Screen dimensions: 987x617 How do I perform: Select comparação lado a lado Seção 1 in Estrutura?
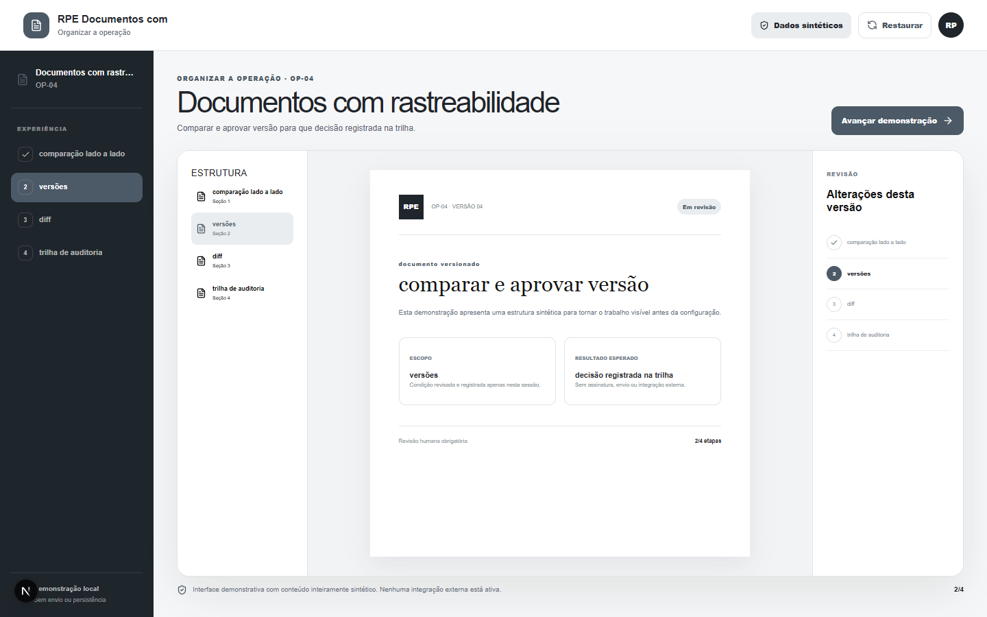(242, 197)
